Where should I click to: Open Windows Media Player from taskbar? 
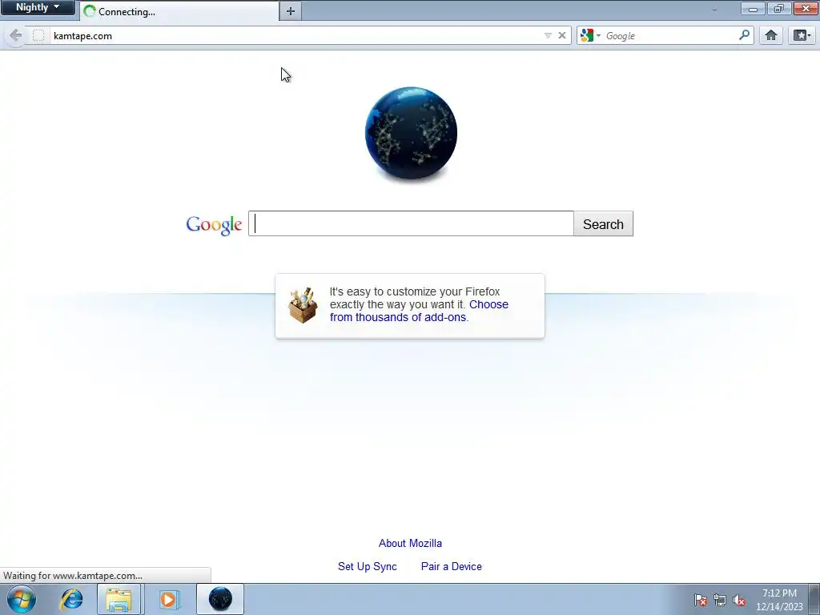coord(168,599)
